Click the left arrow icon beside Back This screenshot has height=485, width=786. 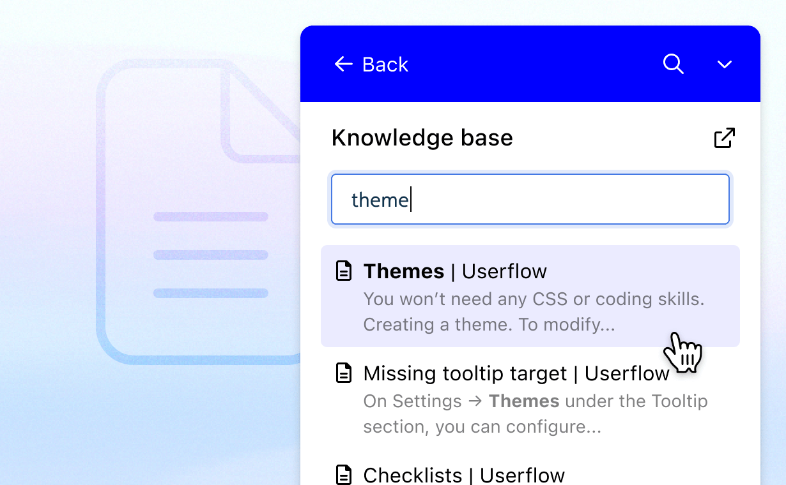coord(343,64)
